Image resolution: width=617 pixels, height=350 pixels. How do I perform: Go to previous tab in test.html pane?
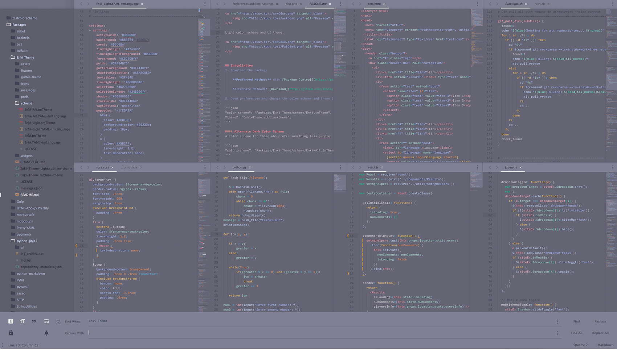(x=353, y=4)
